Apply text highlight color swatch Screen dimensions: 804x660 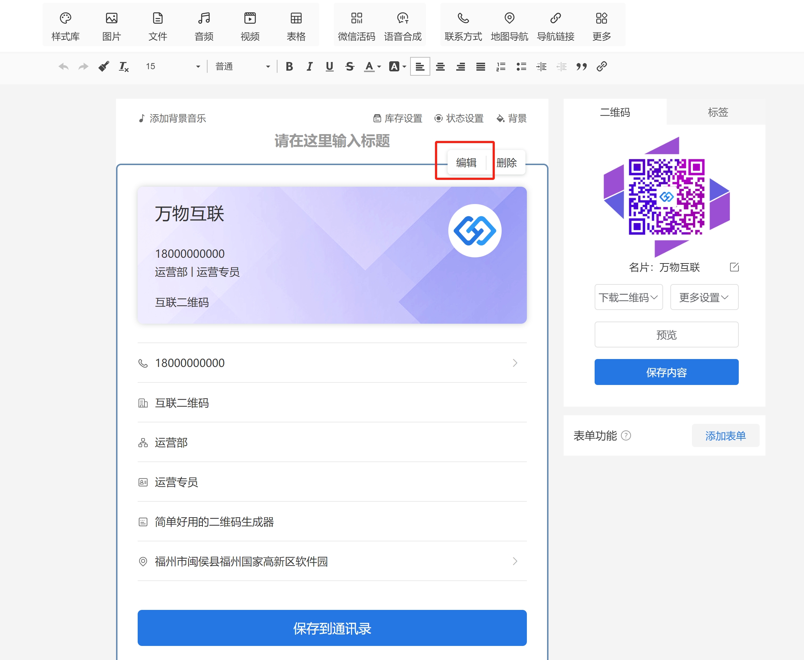[x=394, y=67]
